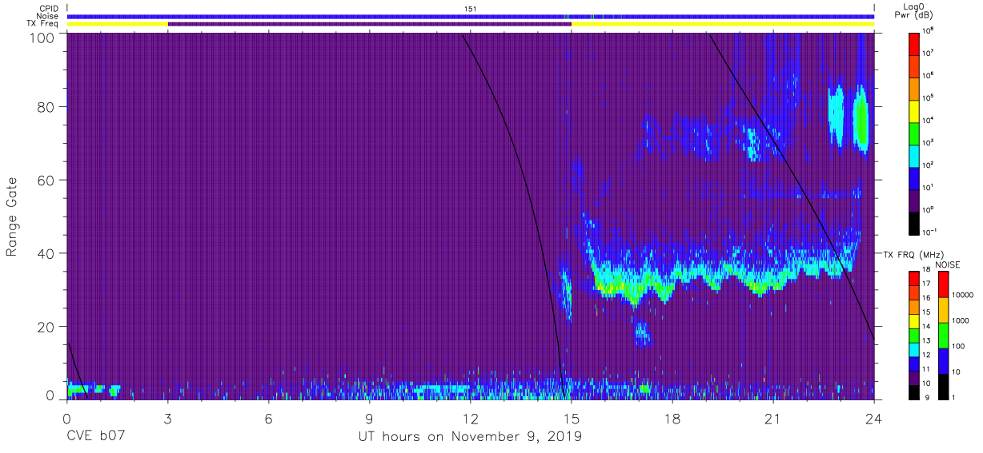Viewport: 983px width, 453px height.
Task: Click the orange segment of the NOISE colorbar
Action: [x=943, y=310]
